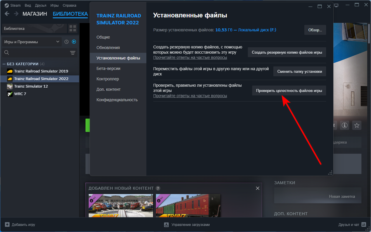Viewport: 371px width, 232px height.
Task: Open Управление загрузками
Action: tap(187, 225)
